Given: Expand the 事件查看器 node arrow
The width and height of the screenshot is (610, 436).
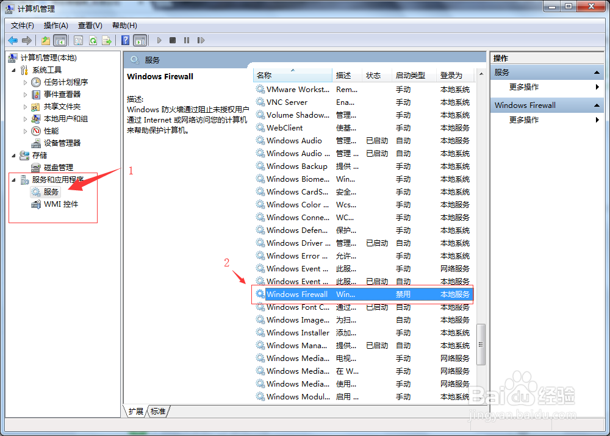Looking at the screenshot, I should click(x=25, y=95).
